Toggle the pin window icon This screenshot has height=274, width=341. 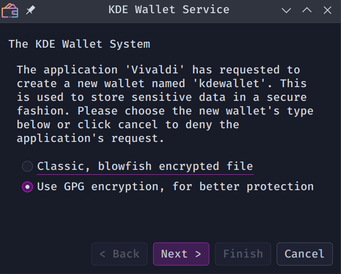[x=30, y=10]
